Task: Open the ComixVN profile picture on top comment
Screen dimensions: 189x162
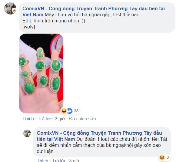Action: coord(10,8)
